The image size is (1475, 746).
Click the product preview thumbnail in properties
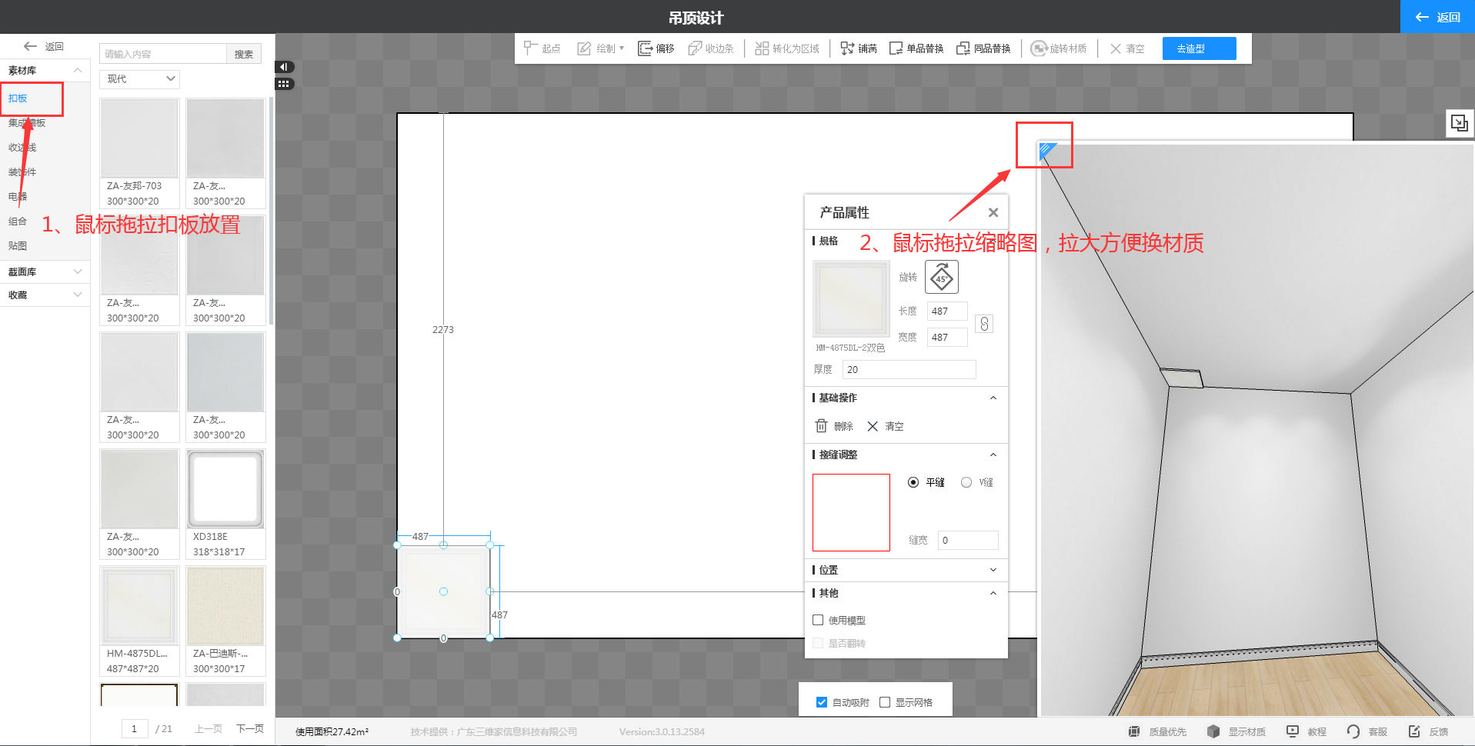tap(851, 299)
